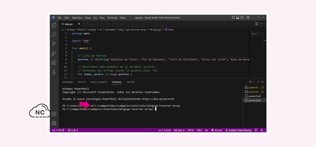Open editor More Actions ellipsis
316x147 pixels.
[262, 24]
